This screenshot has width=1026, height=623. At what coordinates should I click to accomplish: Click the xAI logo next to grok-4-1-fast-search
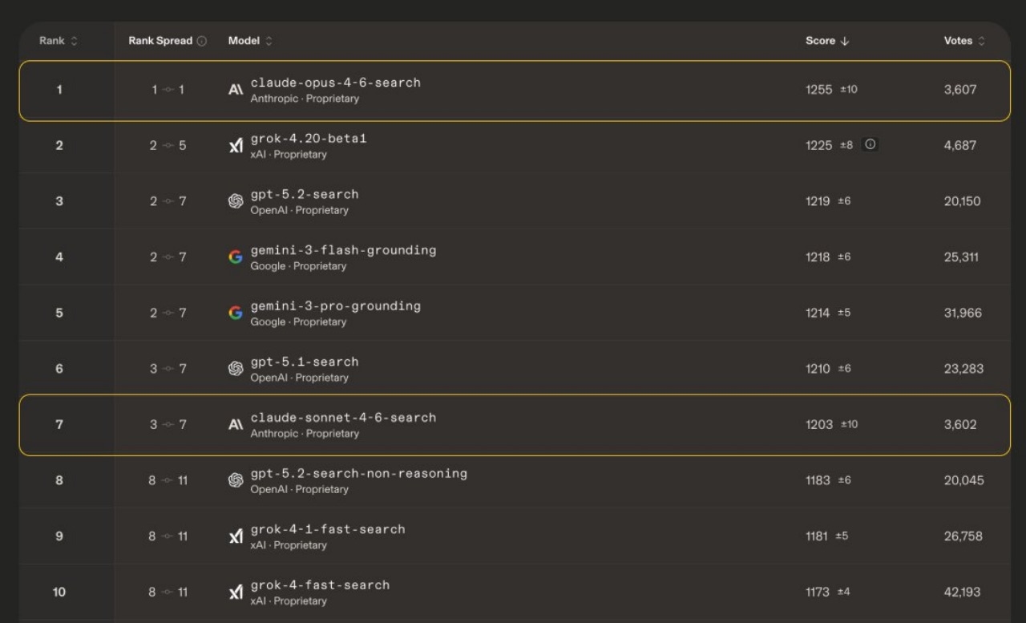click(x=236, y=536)
